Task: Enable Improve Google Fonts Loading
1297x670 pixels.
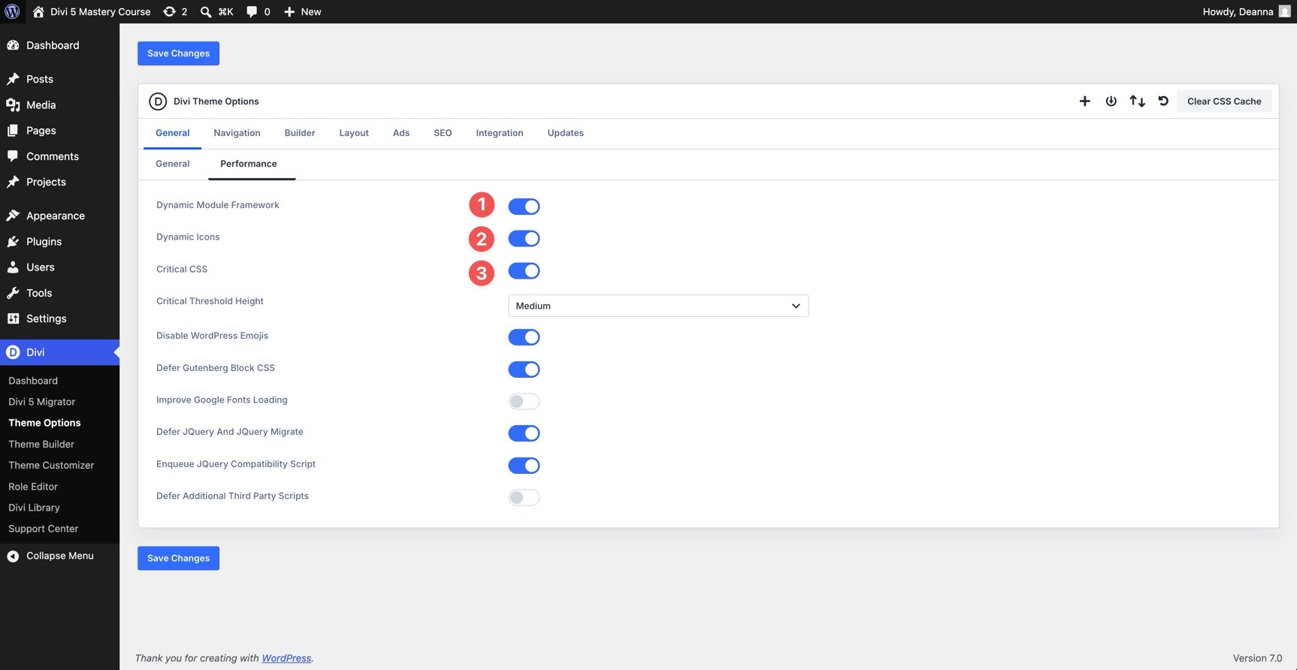Action: [524, 401]
